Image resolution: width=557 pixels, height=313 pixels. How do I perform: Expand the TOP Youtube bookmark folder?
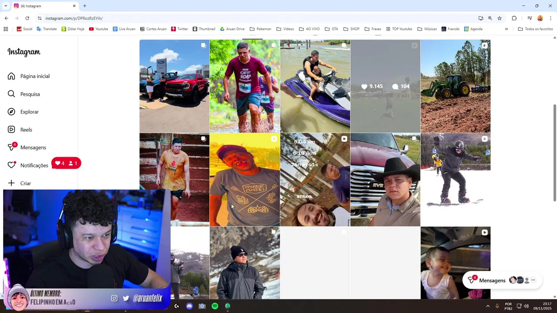pyautogui.click(x=398, y=29)
